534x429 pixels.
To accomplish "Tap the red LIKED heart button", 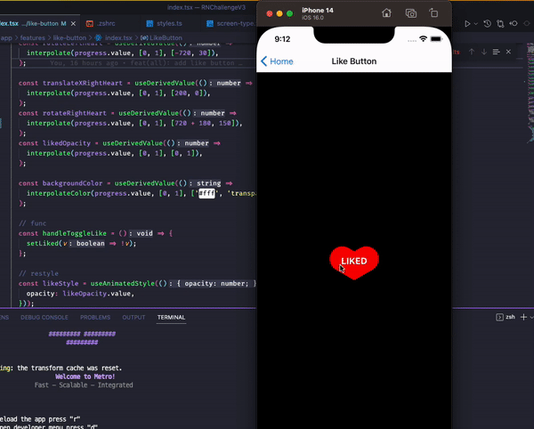I will pos(354,263).
